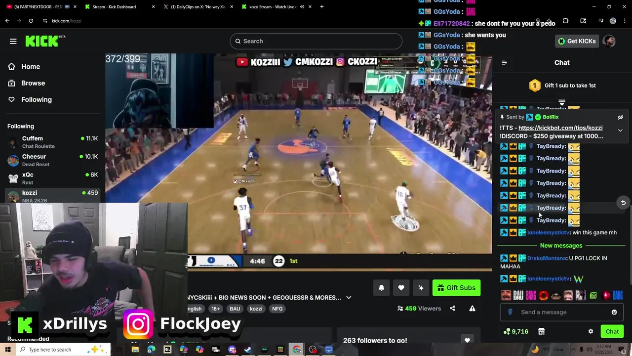Open chat settings gear

tap(591, 332)
